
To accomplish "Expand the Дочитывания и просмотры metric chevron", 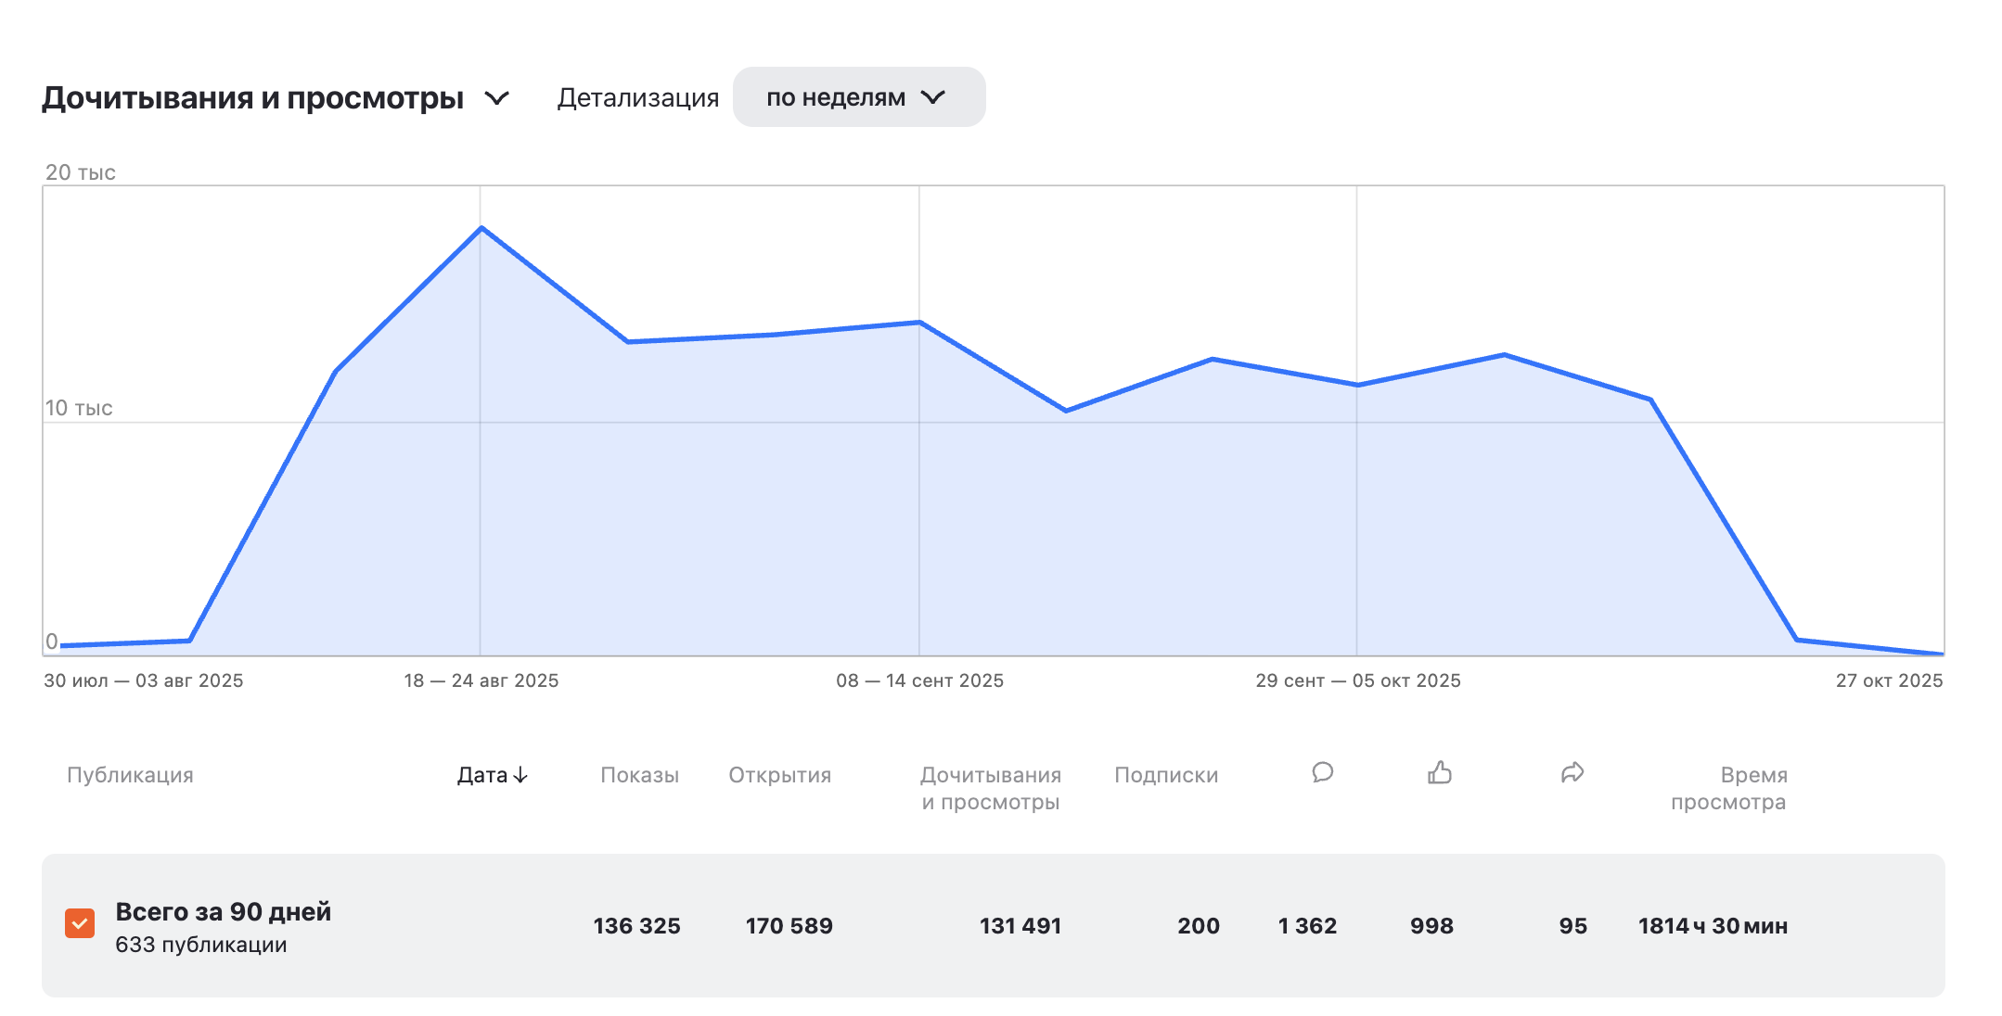I will (x=497, y=98).
